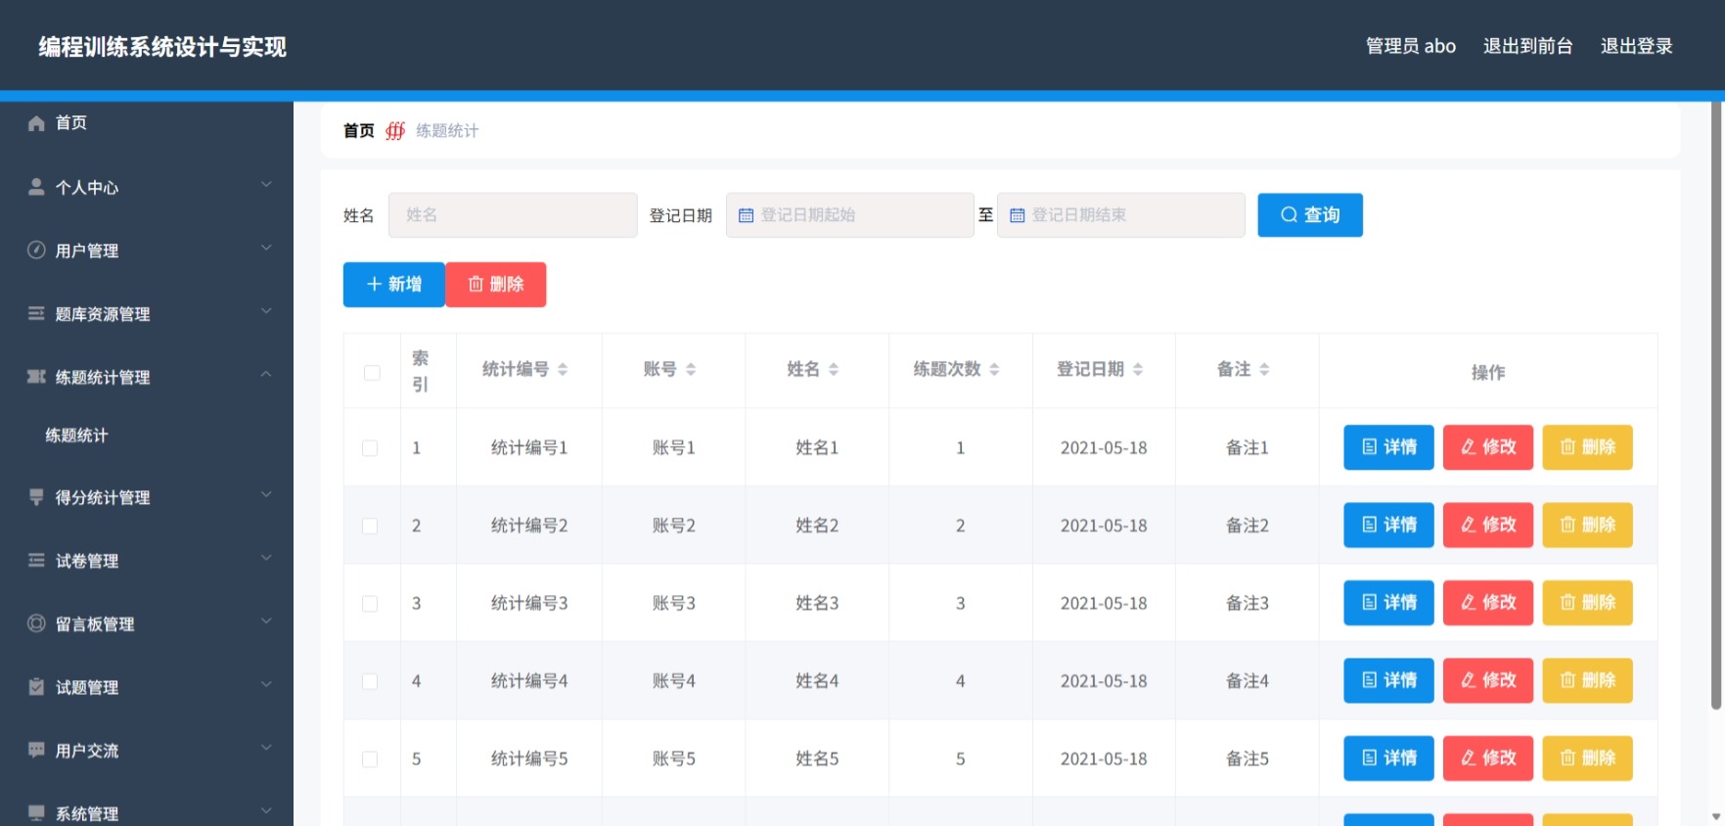The height and width of the screenshot is (826, 1725).
Task: Click the scrollbar down arrow
Action: coord(1716,816)
